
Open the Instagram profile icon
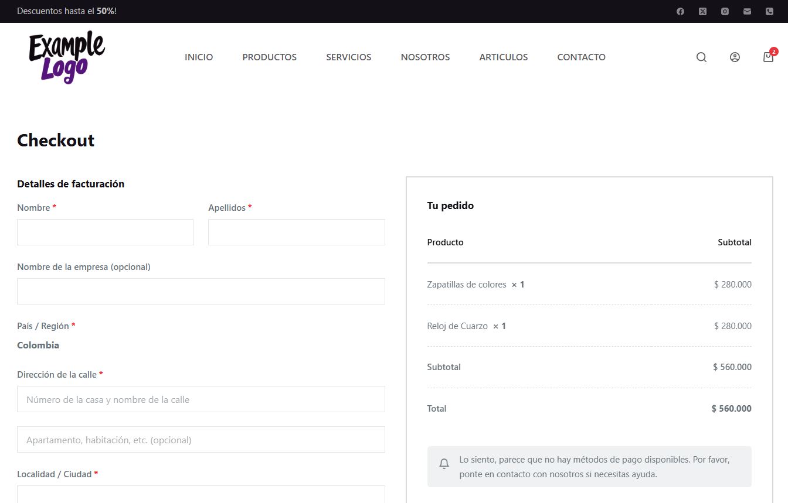[725, 11]
